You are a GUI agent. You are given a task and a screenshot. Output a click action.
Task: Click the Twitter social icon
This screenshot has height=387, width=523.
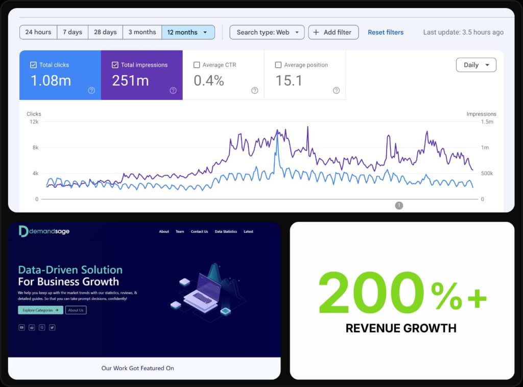pos(51,327)
